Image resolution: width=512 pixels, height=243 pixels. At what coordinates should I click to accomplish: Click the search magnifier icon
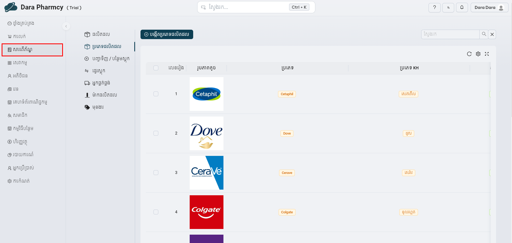484,34
